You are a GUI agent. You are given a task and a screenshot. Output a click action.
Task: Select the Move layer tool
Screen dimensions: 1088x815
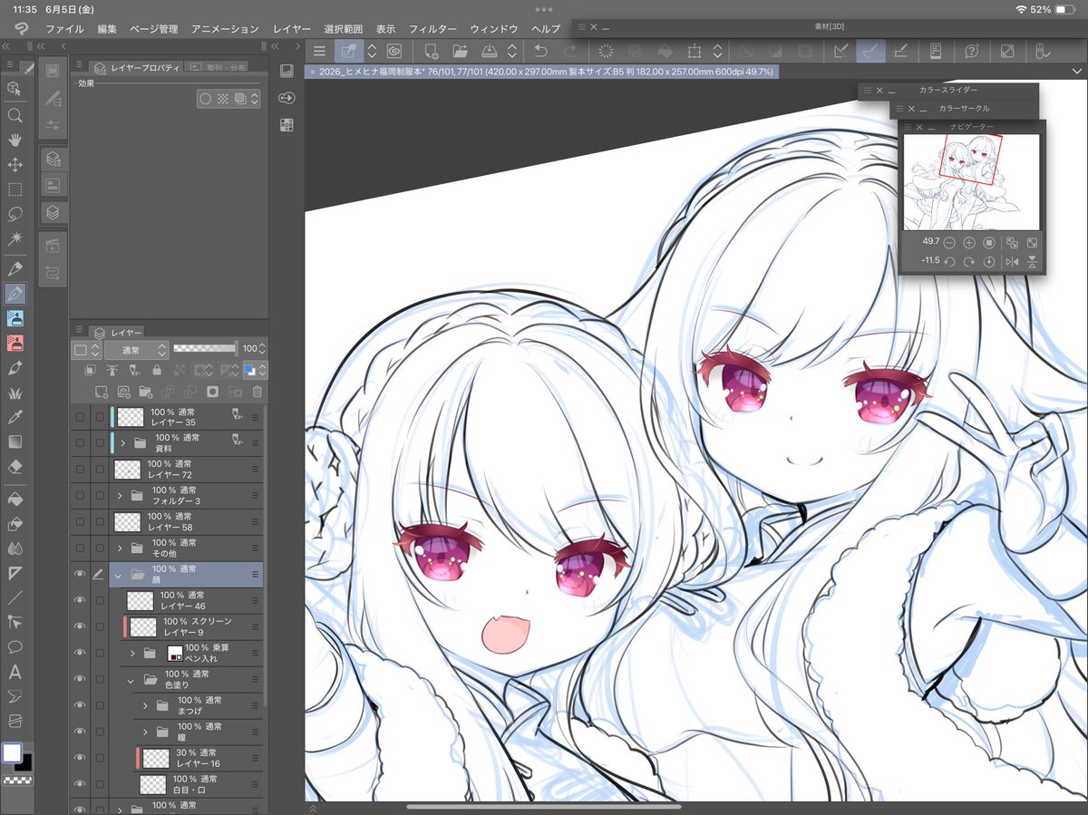15,165
